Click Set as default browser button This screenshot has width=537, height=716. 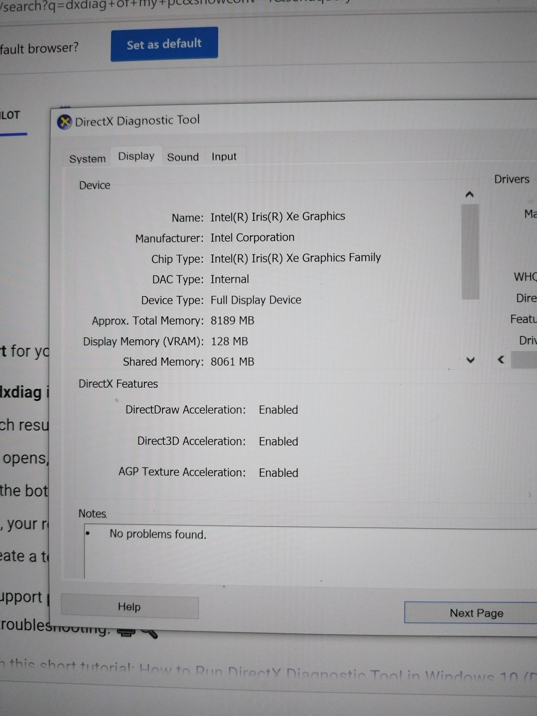point(164,44)
